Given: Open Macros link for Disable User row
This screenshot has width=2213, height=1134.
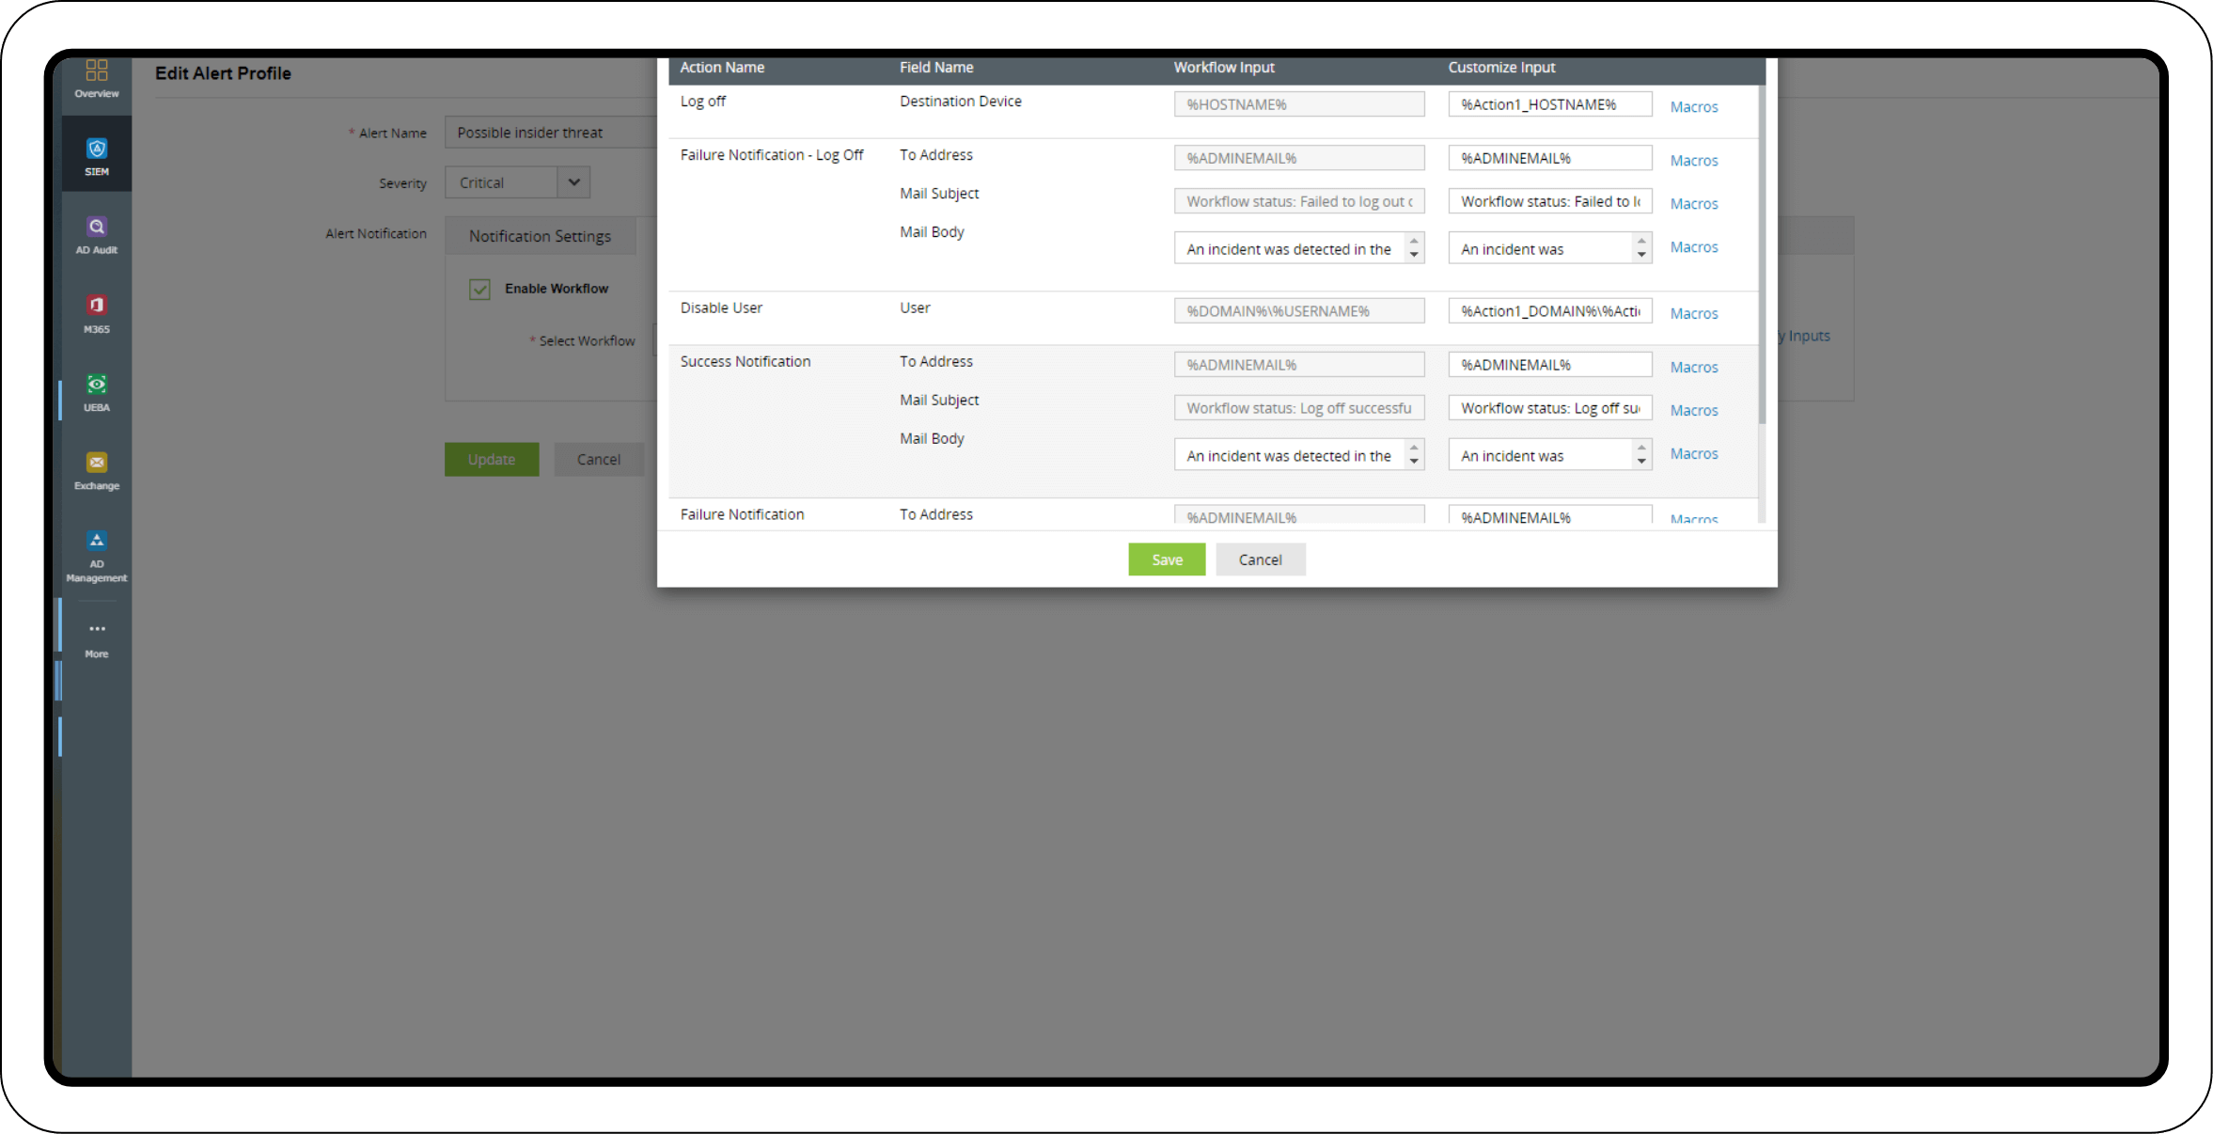Looking at the screenshot, I should coord(1693,314).
